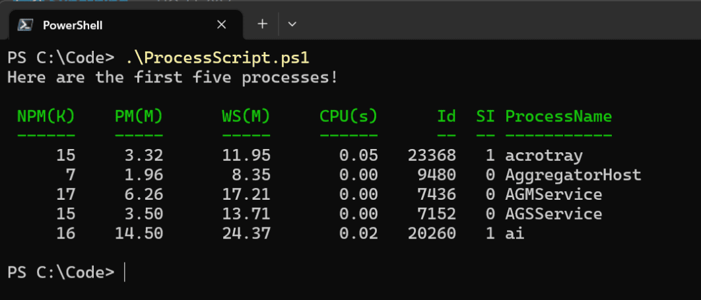Viewport: 701px width, 300px height.
Task: Click the AGMService process name
Action: click(553, 195)
